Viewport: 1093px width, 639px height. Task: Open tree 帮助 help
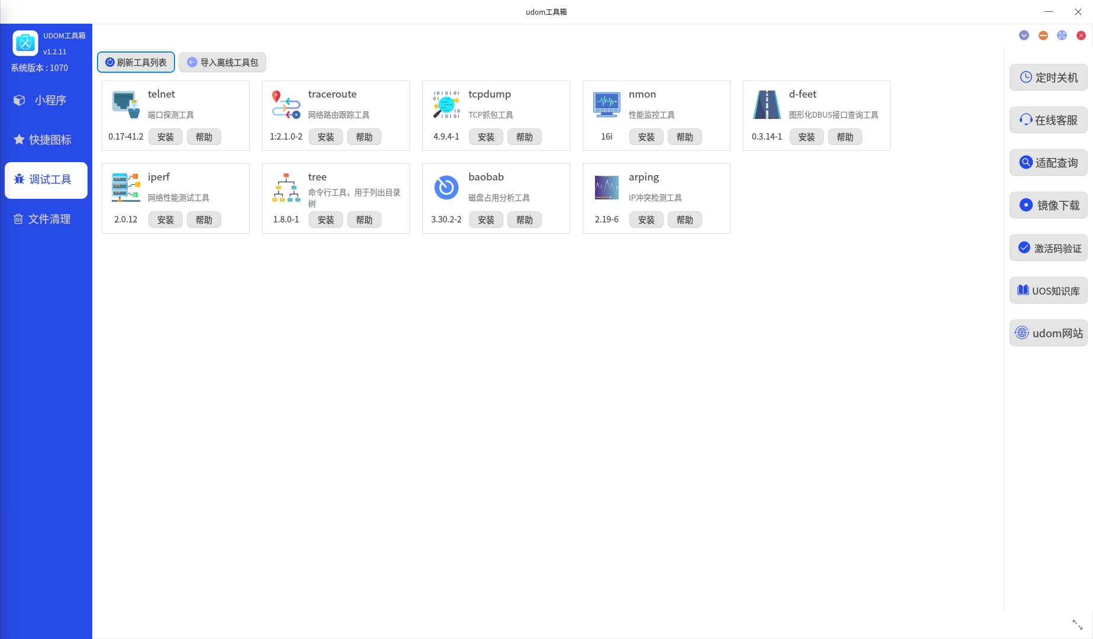point(364,220)
